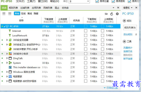Select the 所有 filter
The image size is (143, 92).
click(x=17, y=14)
